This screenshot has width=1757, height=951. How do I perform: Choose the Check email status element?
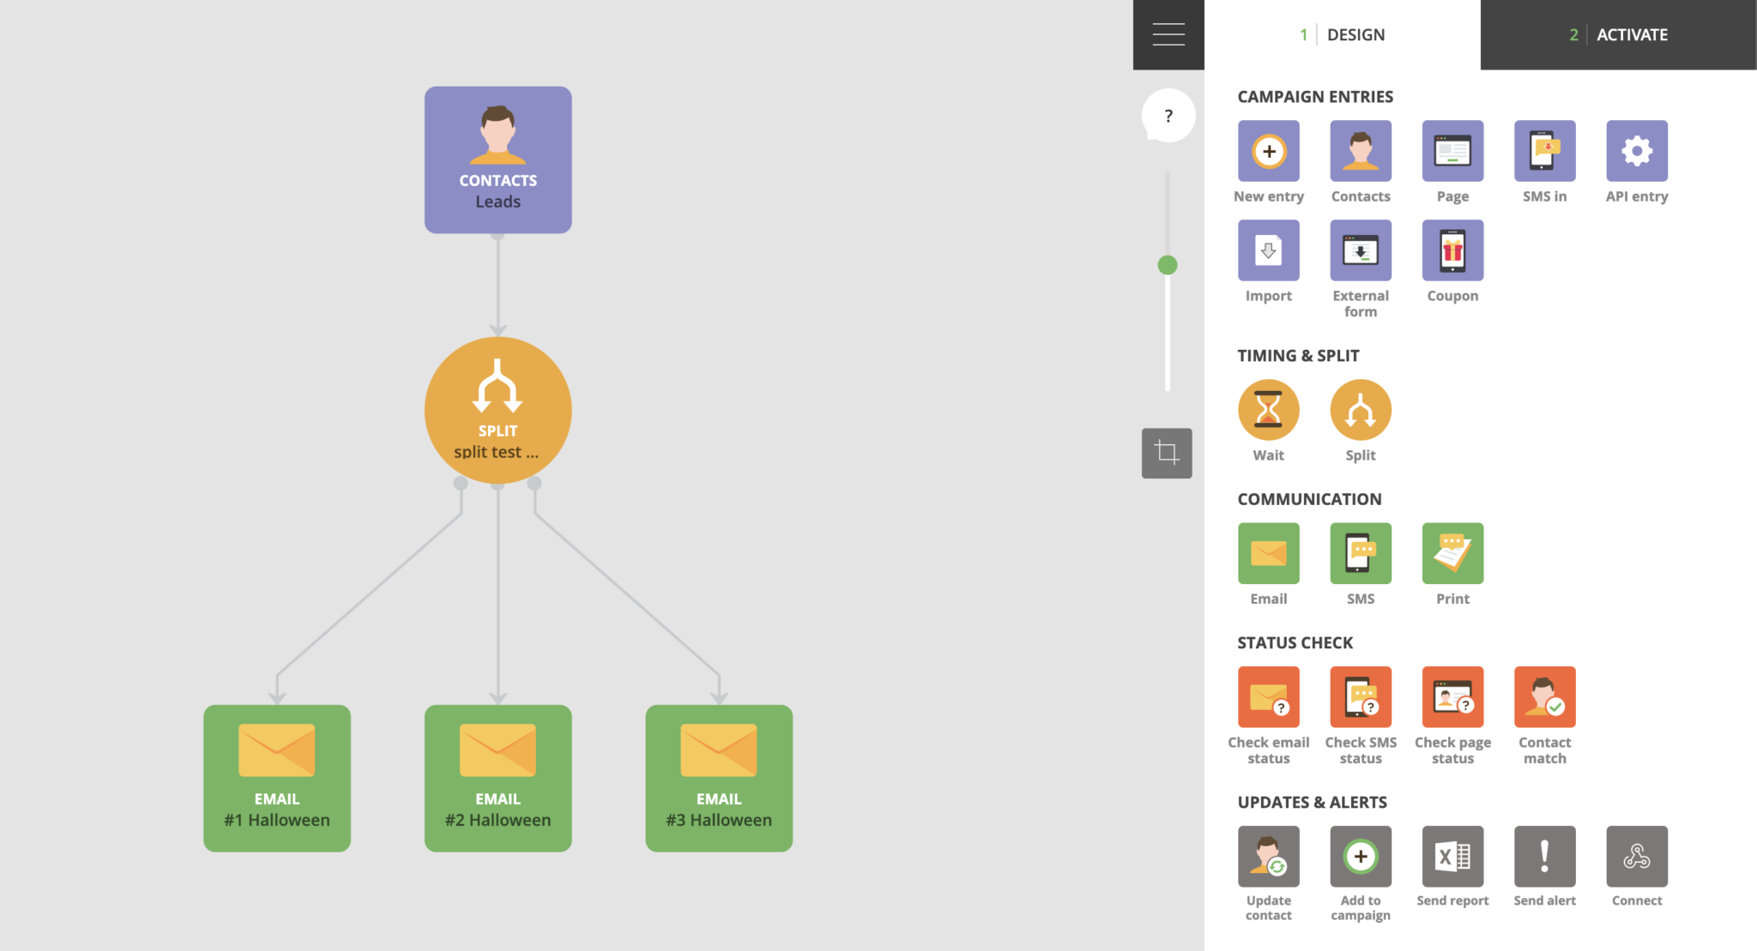tap(1268, 697)
